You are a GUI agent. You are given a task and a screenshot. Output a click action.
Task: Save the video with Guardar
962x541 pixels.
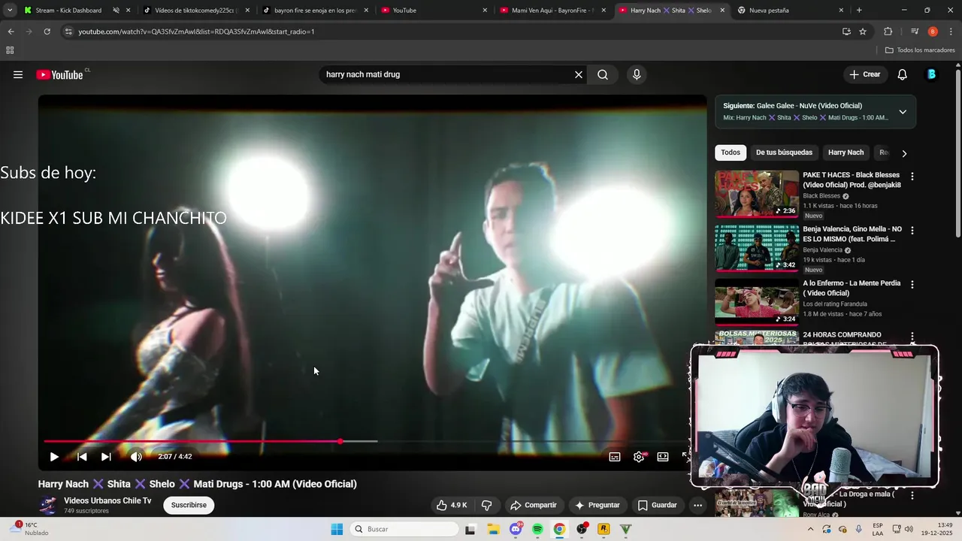click(658, 505)
